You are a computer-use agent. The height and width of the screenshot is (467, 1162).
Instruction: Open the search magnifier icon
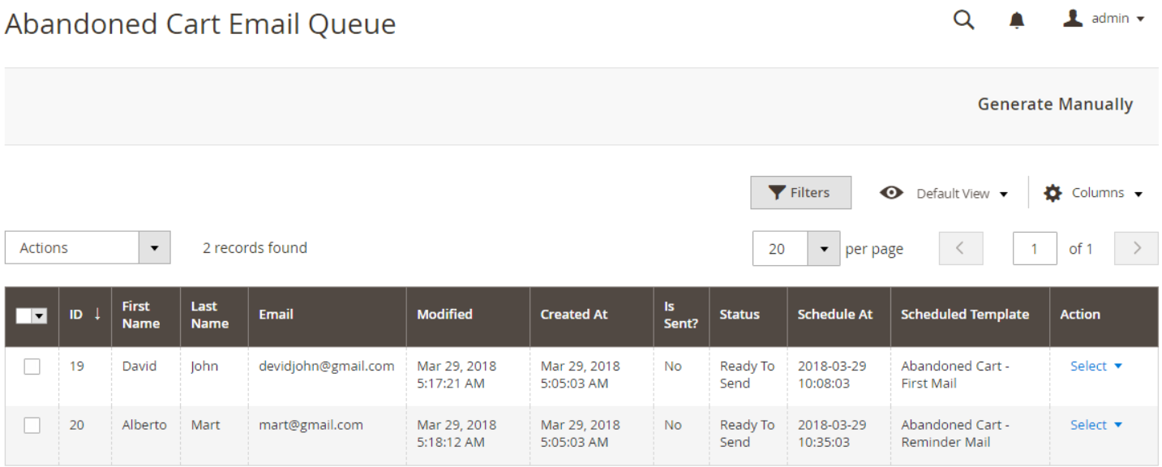click(963, 20)
